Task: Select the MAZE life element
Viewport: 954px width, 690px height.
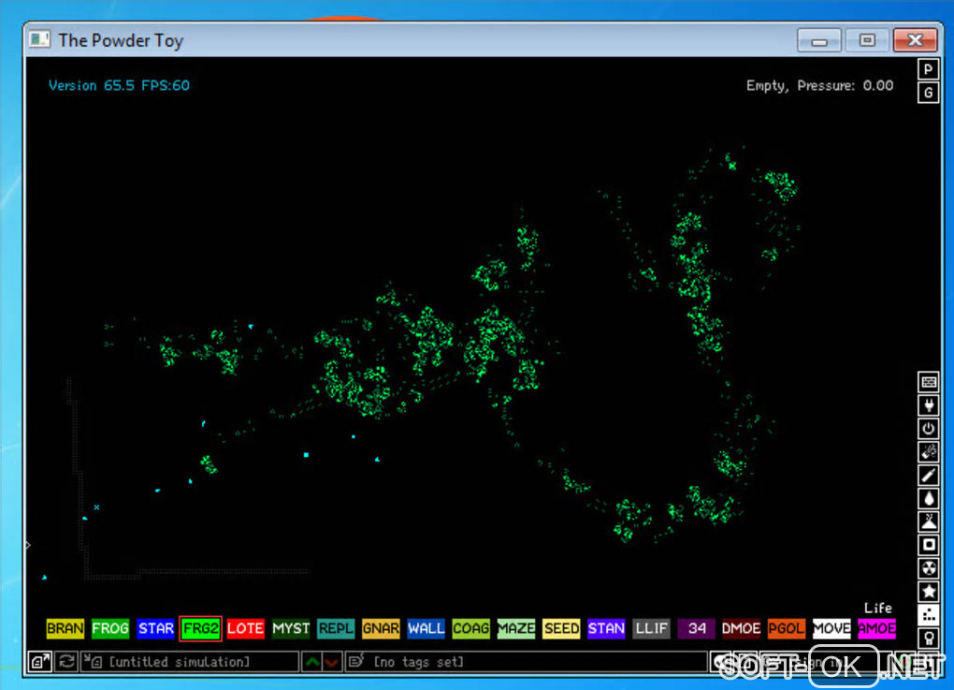Action: [x=516, y=628]
